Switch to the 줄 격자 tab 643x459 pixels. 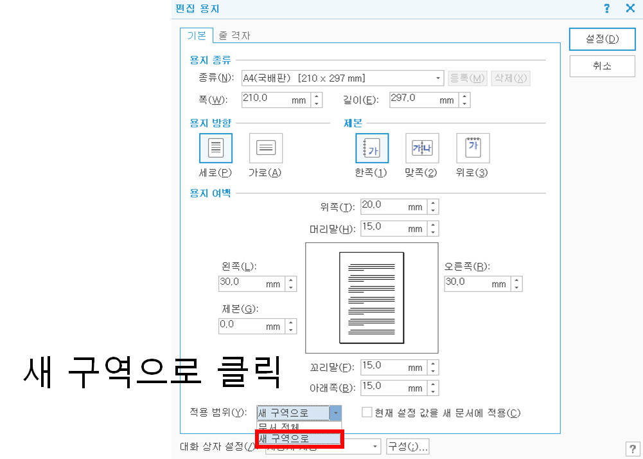(x=235, y=35)
